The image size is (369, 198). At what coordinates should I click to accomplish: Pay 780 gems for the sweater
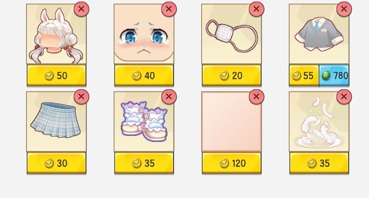334,75
